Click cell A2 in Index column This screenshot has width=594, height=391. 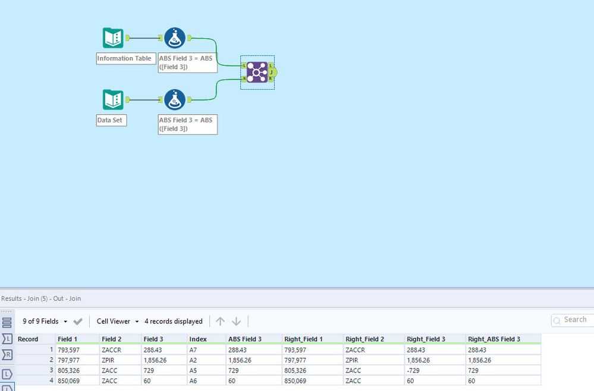[x=206, y=360]
